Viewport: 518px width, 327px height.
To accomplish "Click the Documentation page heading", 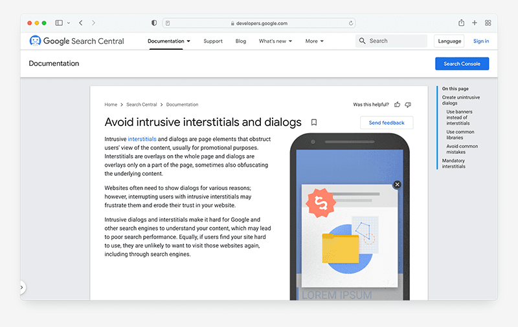I will click(x=54, y=63).
